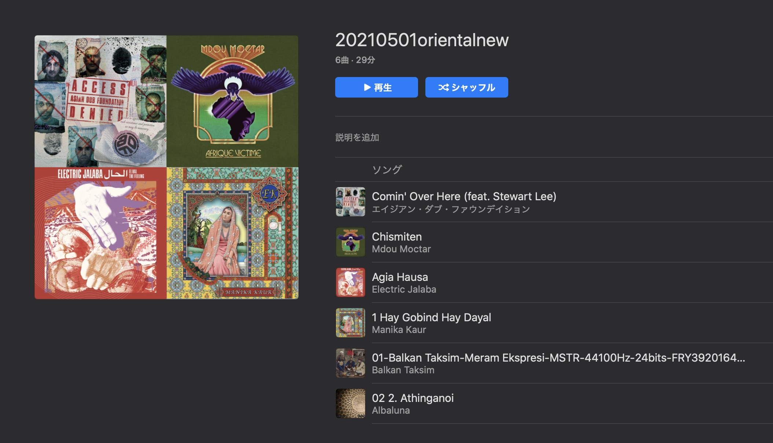Click the Electric Jalaba cover in collage
Image resolution: width=773 pixels, height=443 pixels.
100,233
